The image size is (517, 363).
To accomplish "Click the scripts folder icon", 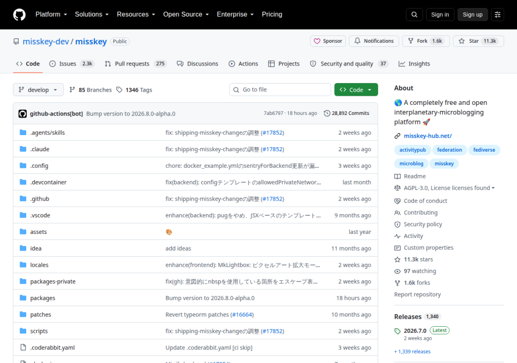I will (x=23, y=331).
